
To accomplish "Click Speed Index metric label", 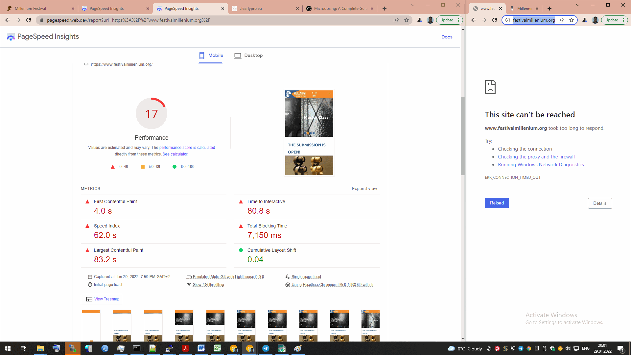I will pyautogui.click(x=107, y=226).
